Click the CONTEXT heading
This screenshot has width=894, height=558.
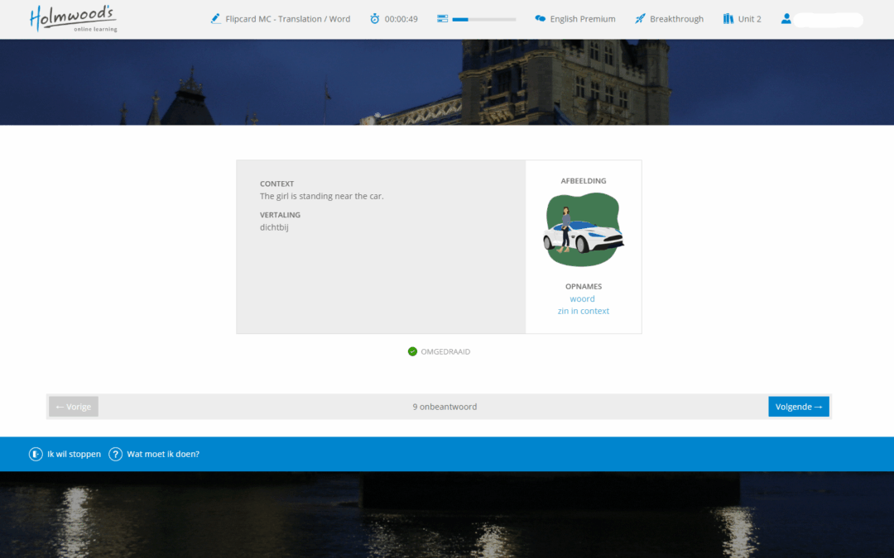coord(277,184)
